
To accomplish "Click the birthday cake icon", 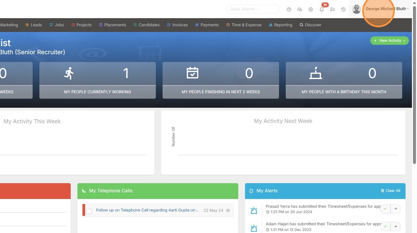I will (316, 73).
